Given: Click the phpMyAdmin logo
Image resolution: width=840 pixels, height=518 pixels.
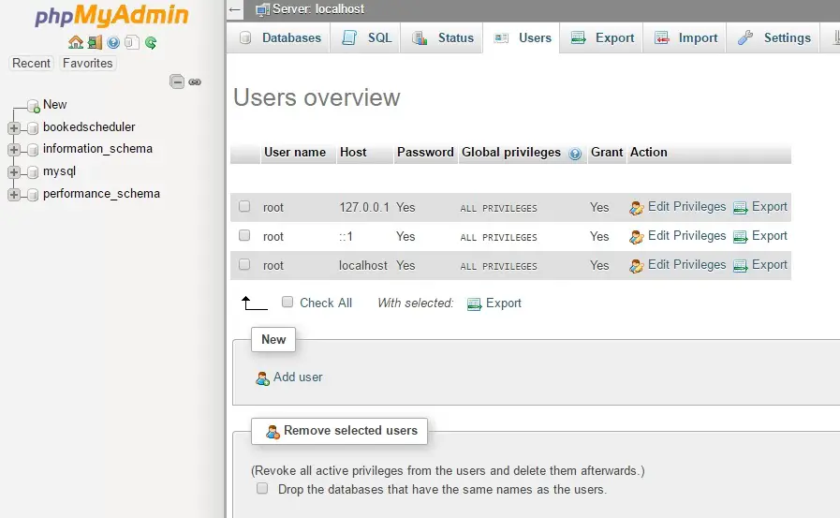Looking at the screenshot, I should pyautogui.click(x=112, y=16).
